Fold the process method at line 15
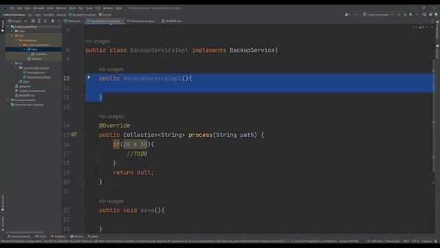This screenshot has width=440, height=248. coord(83,135)
